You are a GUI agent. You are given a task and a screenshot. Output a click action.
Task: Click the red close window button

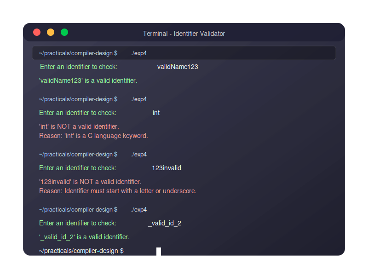tap(37, 32)
